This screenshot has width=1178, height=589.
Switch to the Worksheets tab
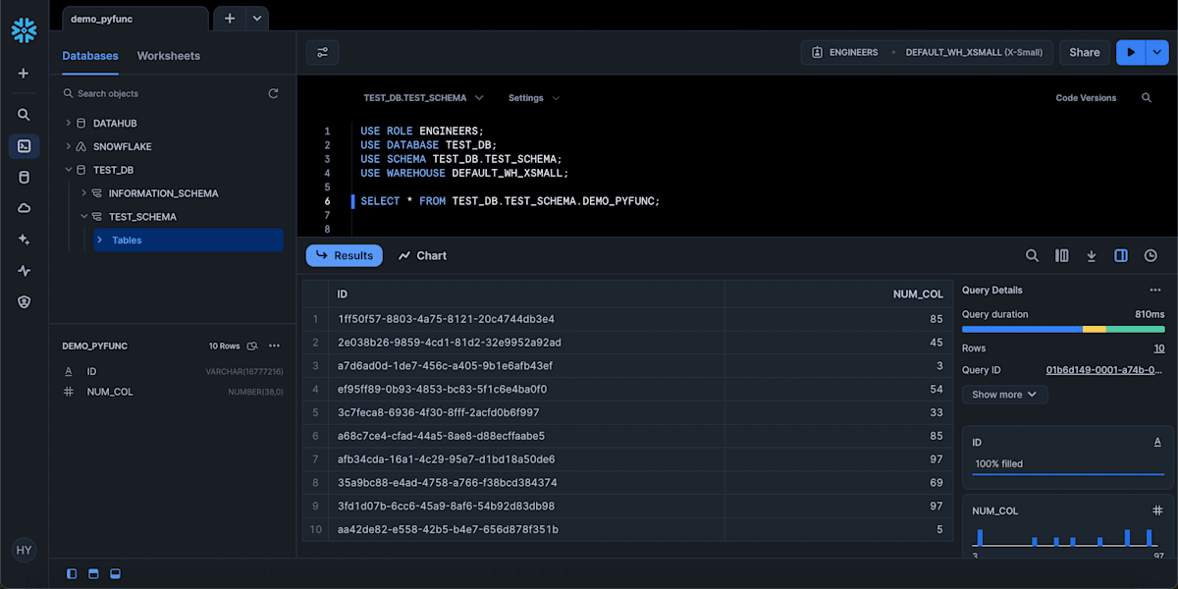[169, 56]
